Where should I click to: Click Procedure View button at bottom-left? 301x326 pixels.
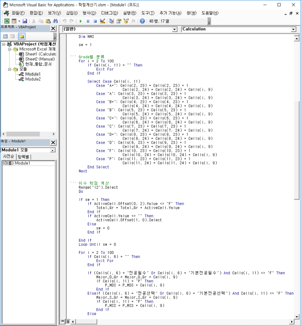(62, 322)
